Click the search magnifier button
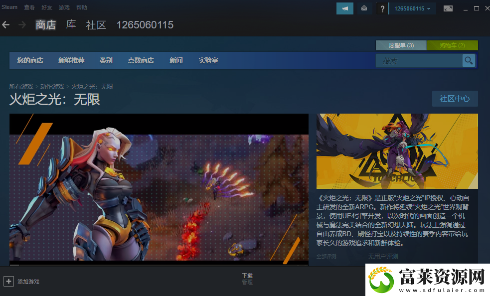Screen dimensions: 490x296 coord(469,61)
